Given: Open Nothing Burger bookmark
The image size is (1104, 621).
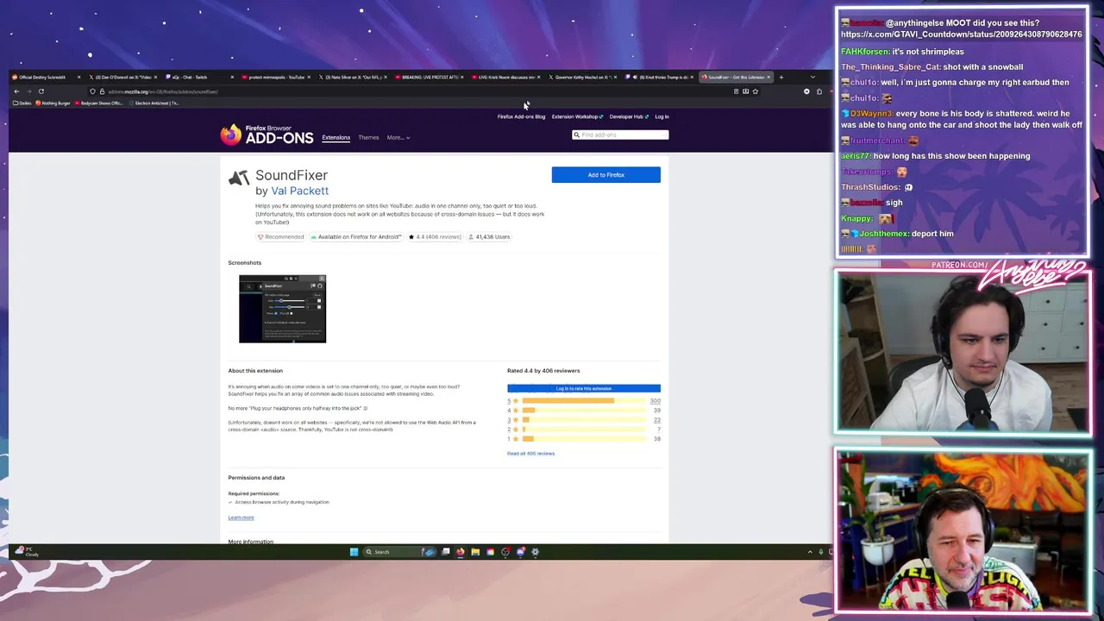Looking at the screenshot, I should point(53,103).
